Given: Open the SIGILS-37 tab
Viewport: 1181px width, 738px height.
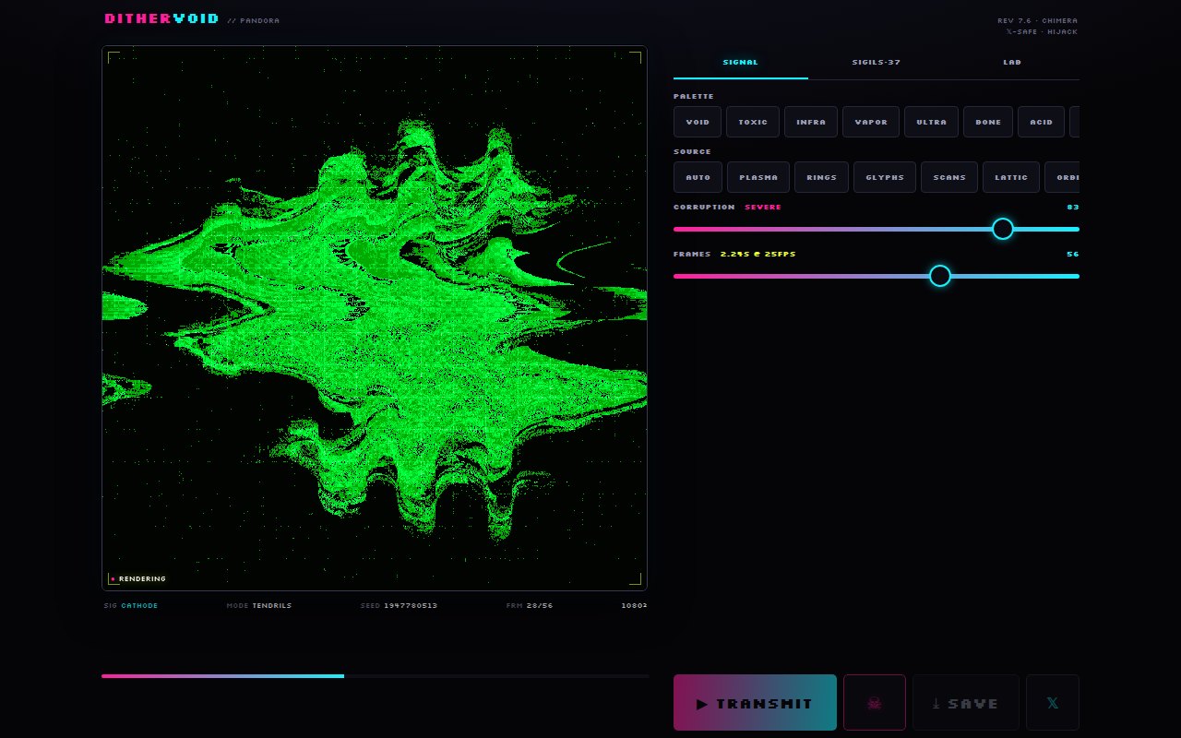Looking at the screenshot, I should click(x=877, y=63).
